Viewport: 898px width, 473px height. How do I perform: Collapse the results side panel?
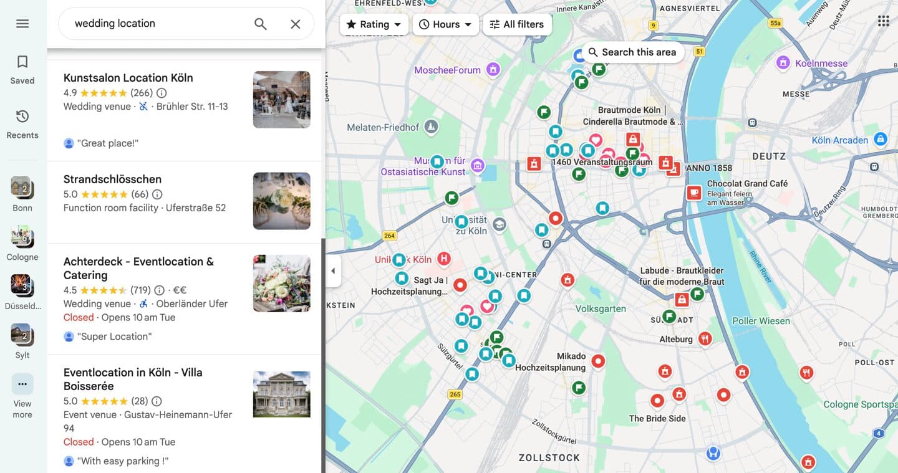[332, 271]
